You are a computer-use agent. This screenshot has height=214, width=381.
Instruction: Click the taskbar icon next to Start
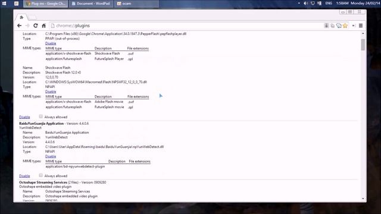tap(16, 4)
